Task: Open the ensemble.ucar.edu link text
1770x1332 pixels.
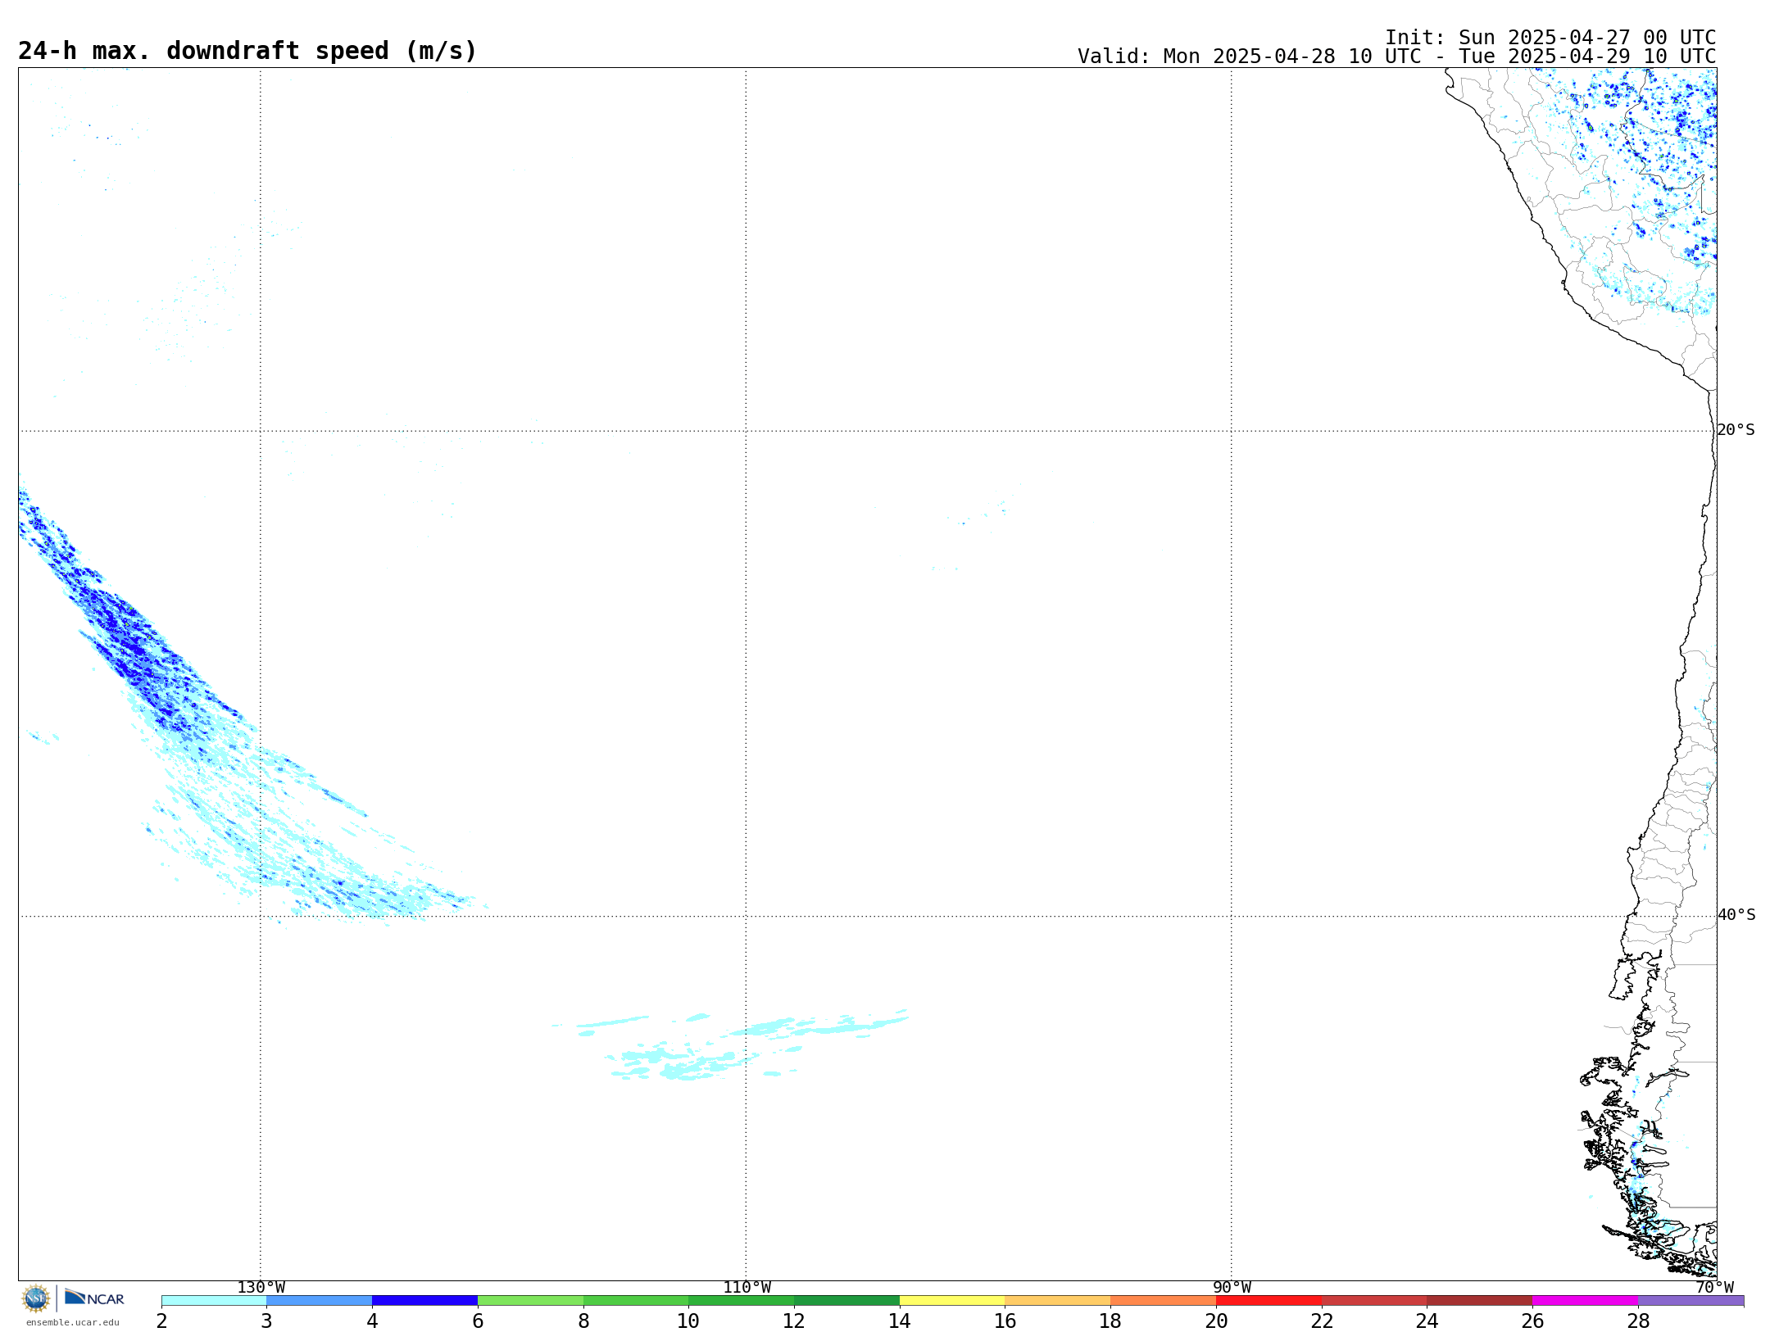Action: point(73,1322)
